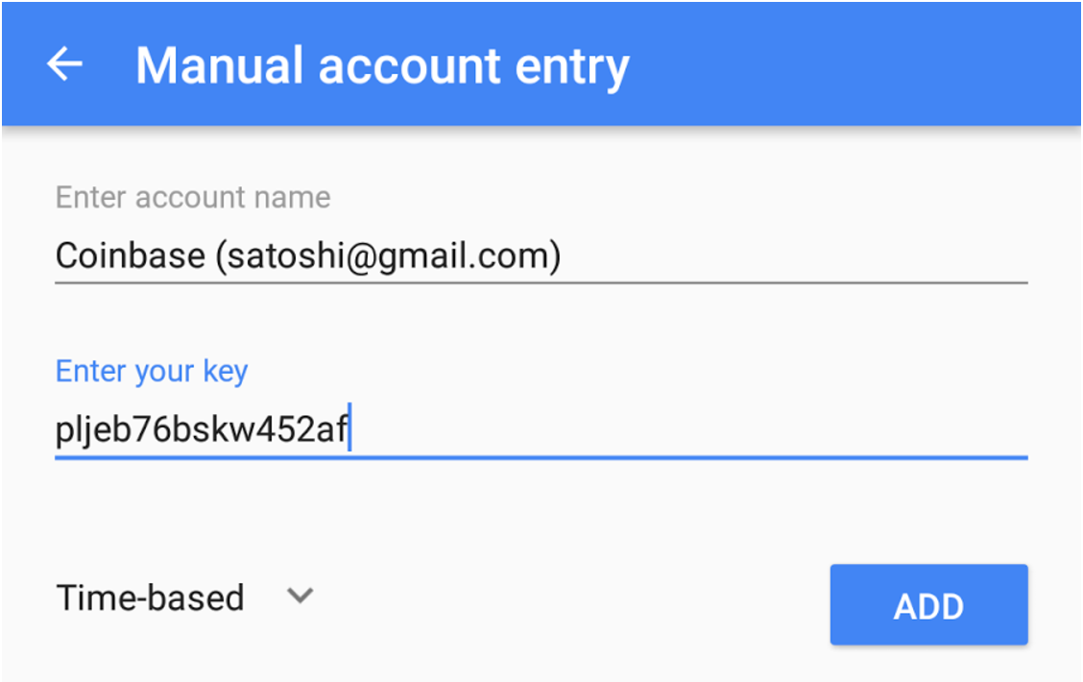Select the Time-based label text
Viewport: 1083px width, 682px height.
[150, 597]
